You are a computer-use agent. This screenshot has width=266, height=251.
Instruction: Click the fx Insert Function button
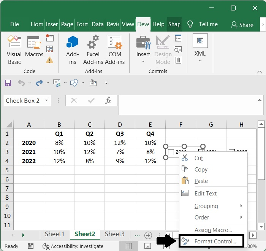[x=108, y=100]
